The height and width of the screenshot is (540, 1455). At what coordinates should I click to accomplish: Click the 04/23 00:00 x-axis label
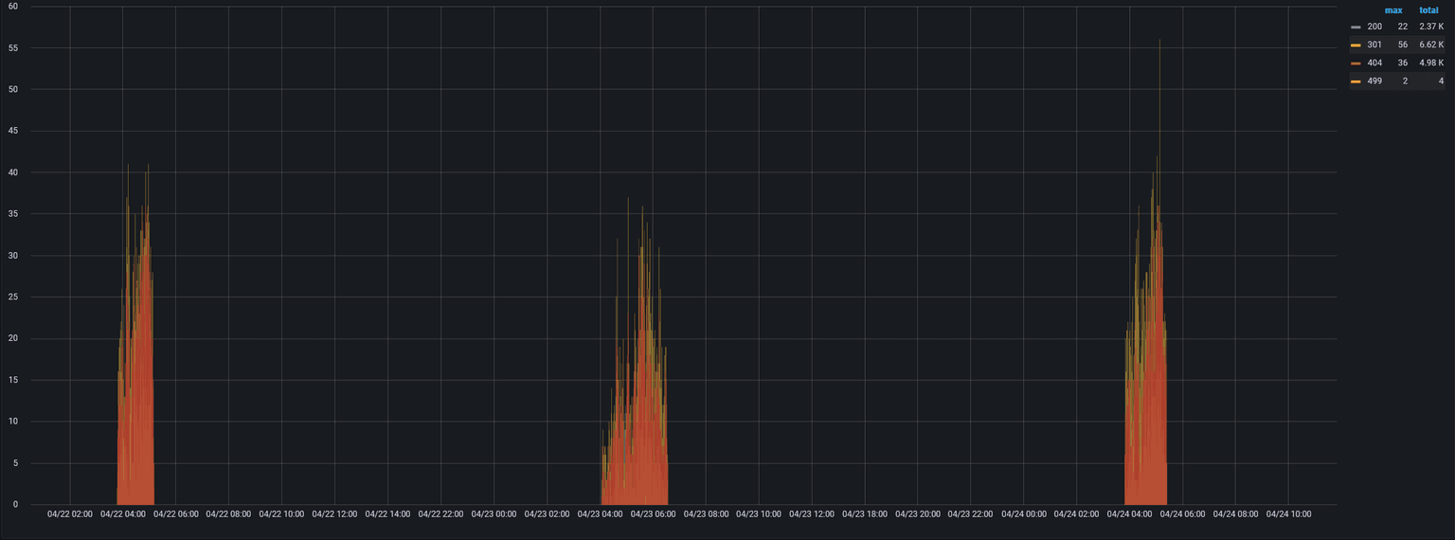coord(494,514)
